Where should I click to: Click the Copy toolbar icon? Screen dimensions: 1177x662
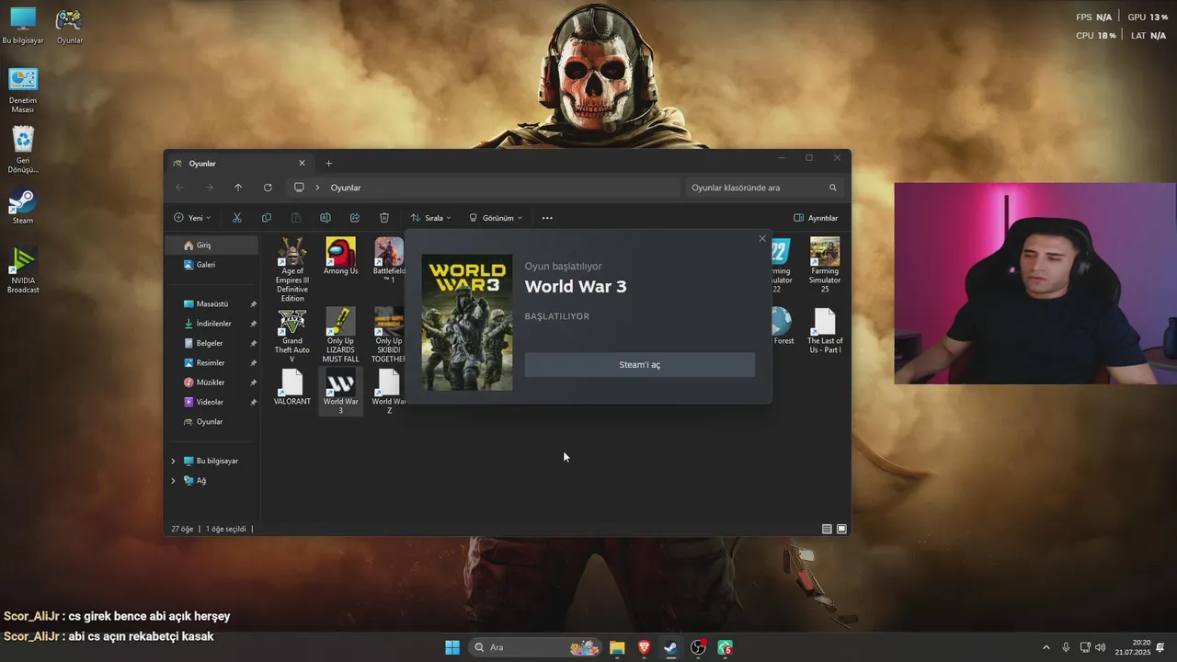[267, 218]
